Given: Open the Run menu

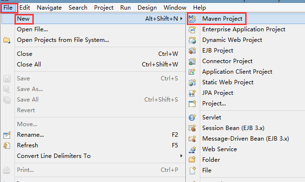Looking at the screenshot, I should [x=125, y=8].
